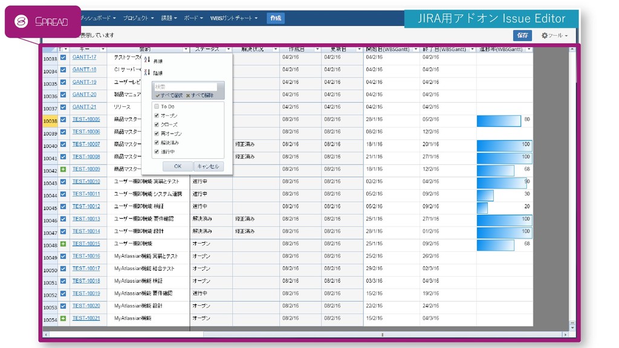This screenshot has width=619, height=348.
Task: Click the 検索 search field in filter popup
Action: coord(185,87)
